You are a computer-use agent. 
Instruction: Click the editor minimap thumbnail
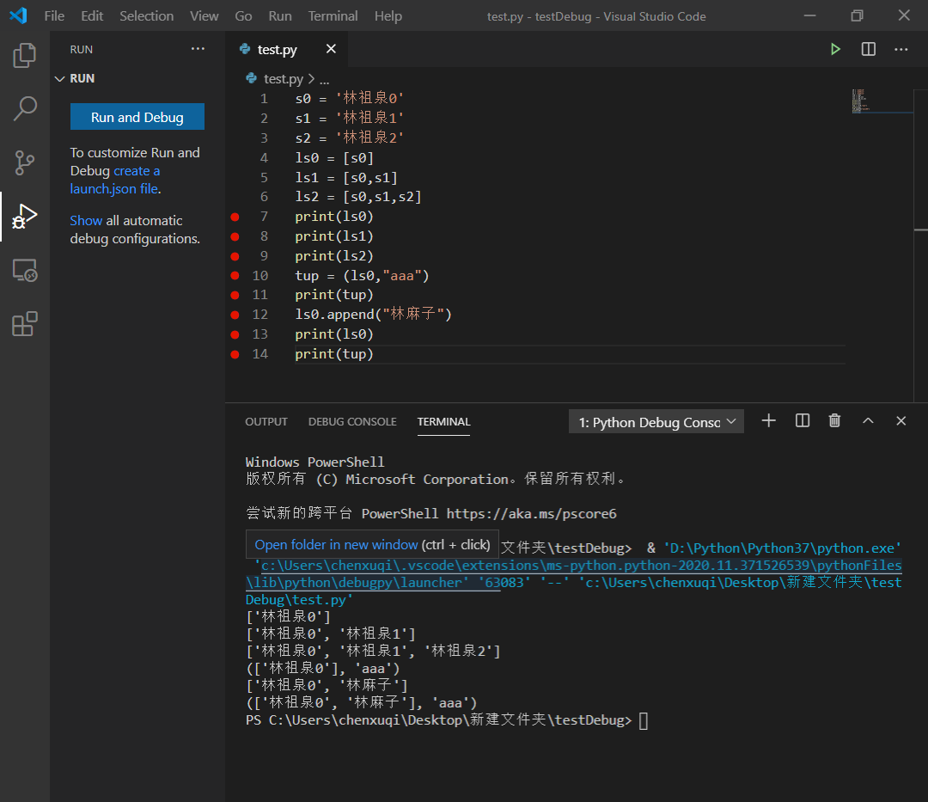860,101
